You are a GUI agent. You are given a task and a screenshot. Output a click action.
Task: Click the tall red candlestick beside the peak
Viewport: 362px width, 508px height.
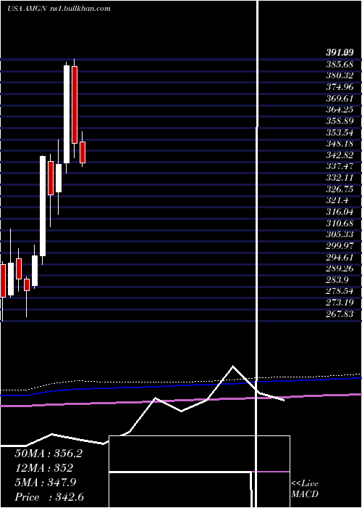click(75, 105)
